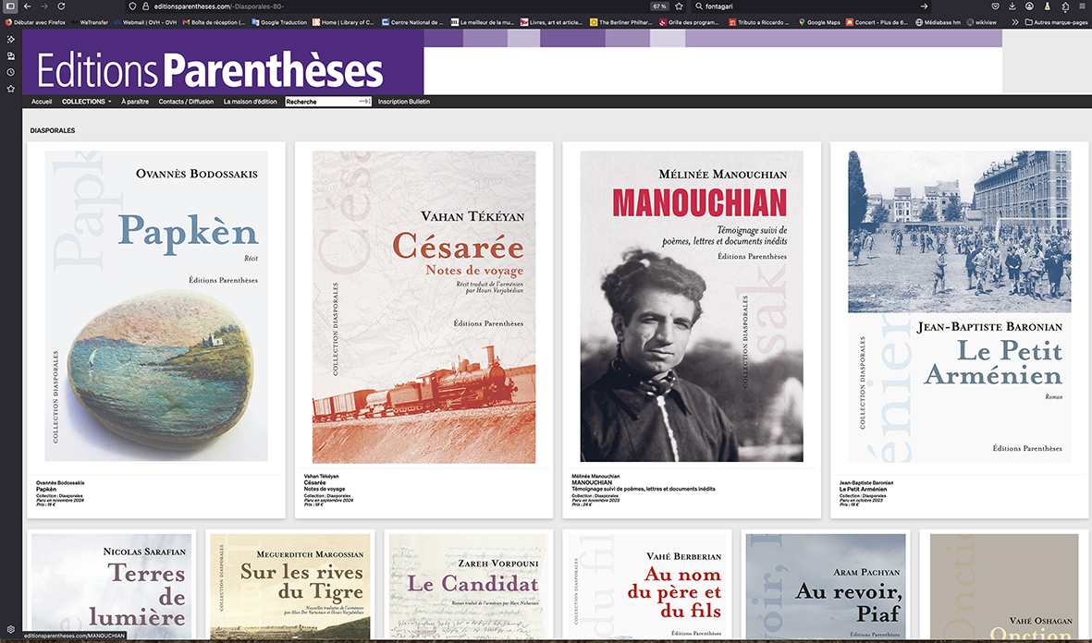
Task: Open the Firefox account profile icon
Action: point(1029,6)
